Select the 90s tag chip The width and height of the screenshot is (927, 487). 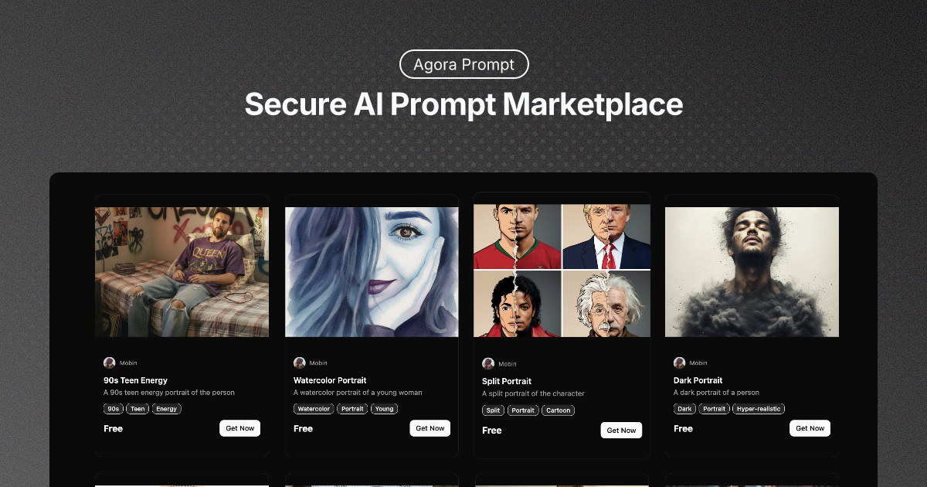pos(113,408)
